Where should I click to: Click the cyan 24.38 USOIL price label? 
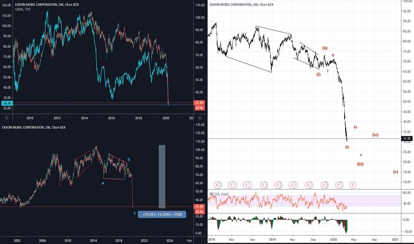pyautogui.click(x=7, y=103)
